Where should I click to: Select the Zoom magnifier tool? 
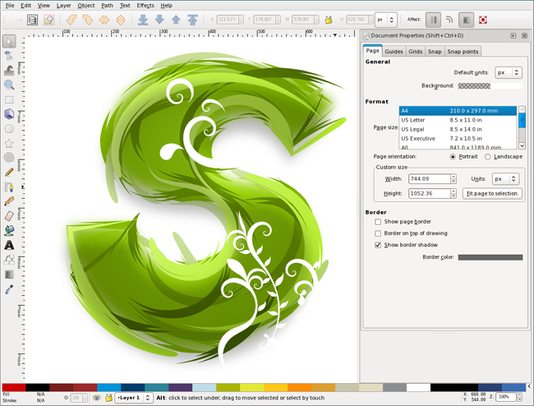pyautogui.click(x=9, y=85)
